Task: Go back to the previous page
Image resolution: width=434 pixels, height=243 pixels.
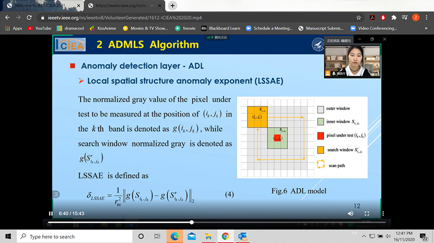Action: tap(7, 17)
